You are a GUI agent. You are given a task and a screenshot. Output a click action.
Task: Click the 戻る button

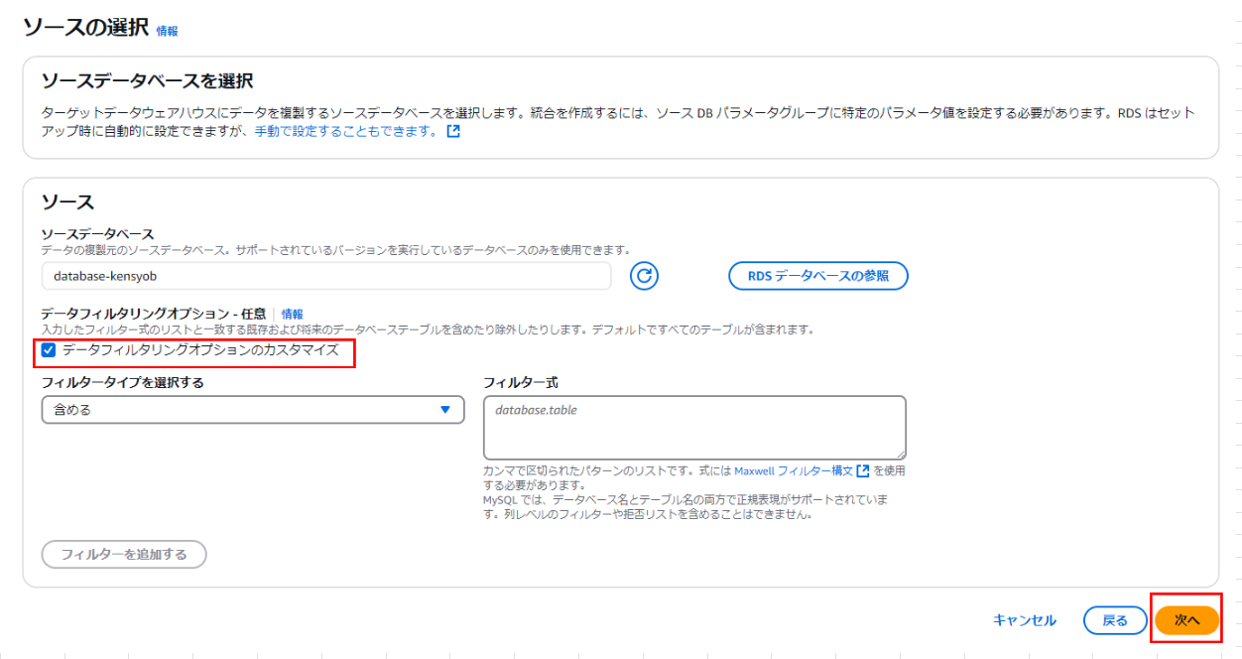[1115, 619]
